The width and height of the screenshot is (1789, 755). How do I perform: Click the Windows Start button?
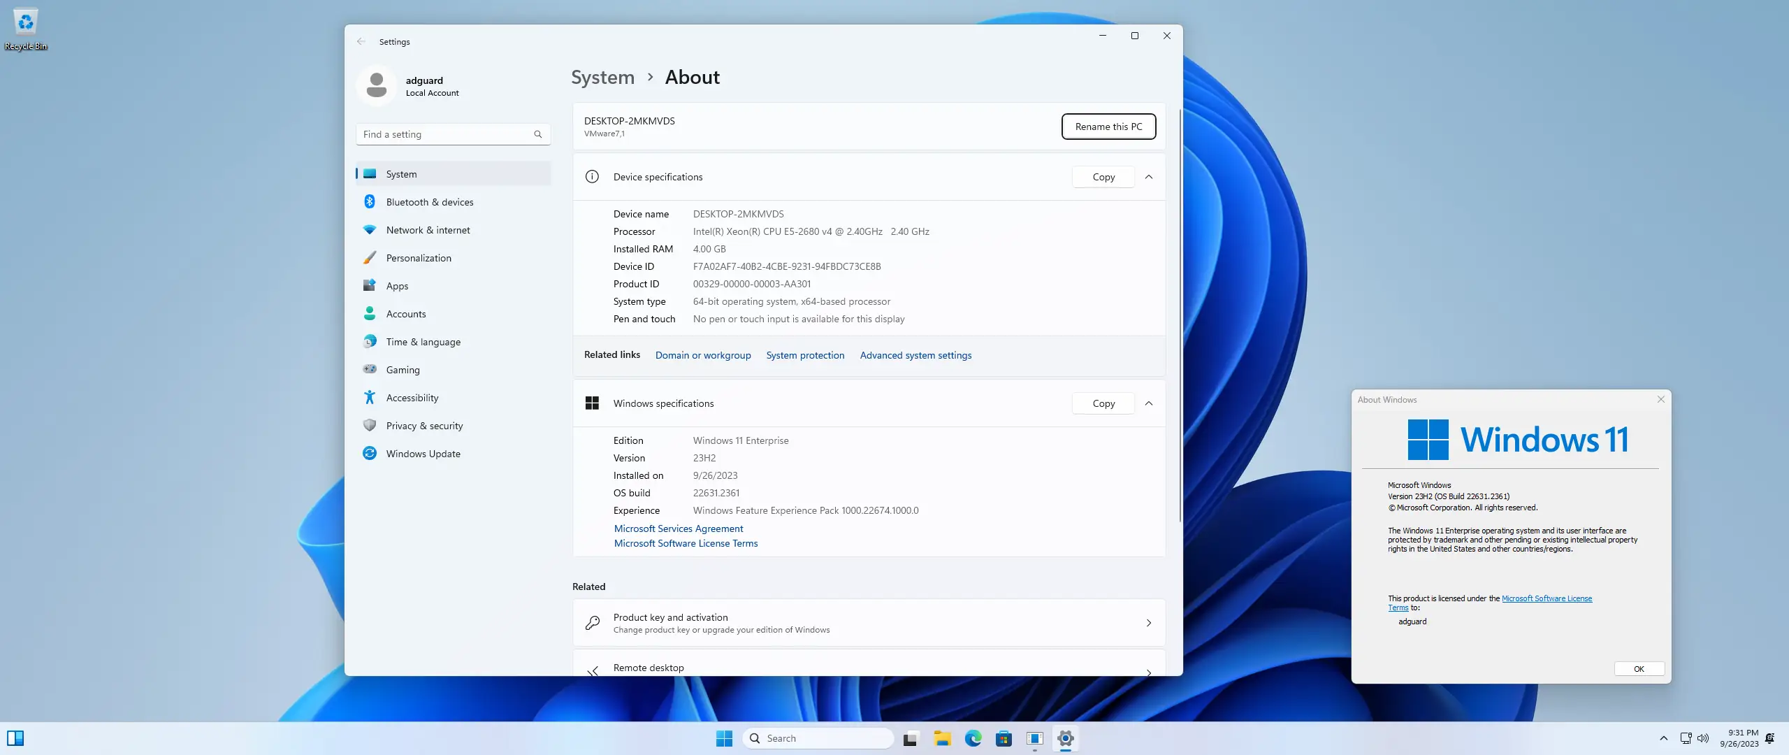click(x=724, y=738)
